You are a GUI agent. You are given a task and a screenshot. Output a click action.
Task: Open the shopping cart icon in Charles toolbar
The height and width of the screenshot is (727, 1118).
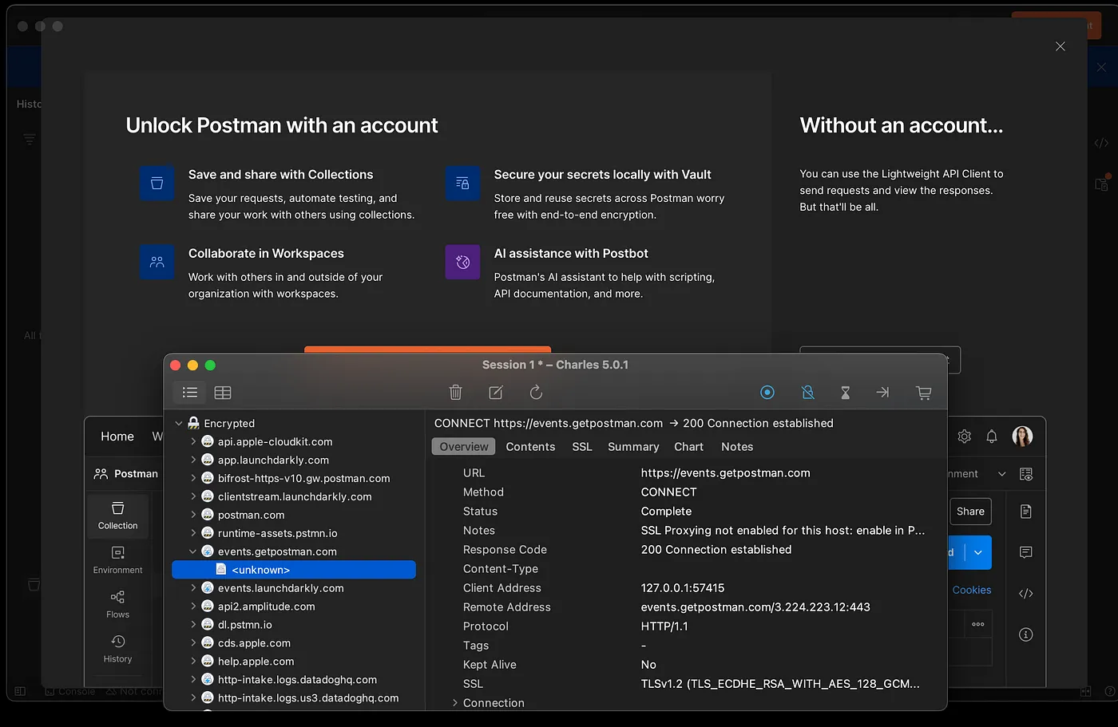(x=924, y=393)
